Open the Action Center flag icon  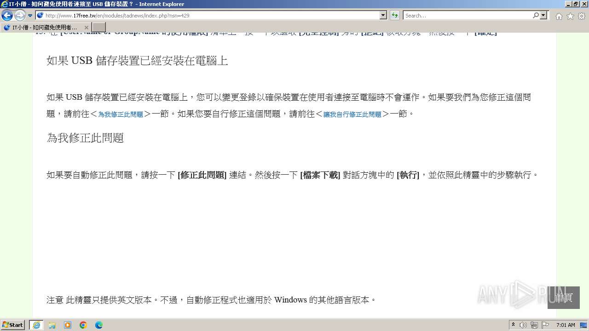[545, 325]
